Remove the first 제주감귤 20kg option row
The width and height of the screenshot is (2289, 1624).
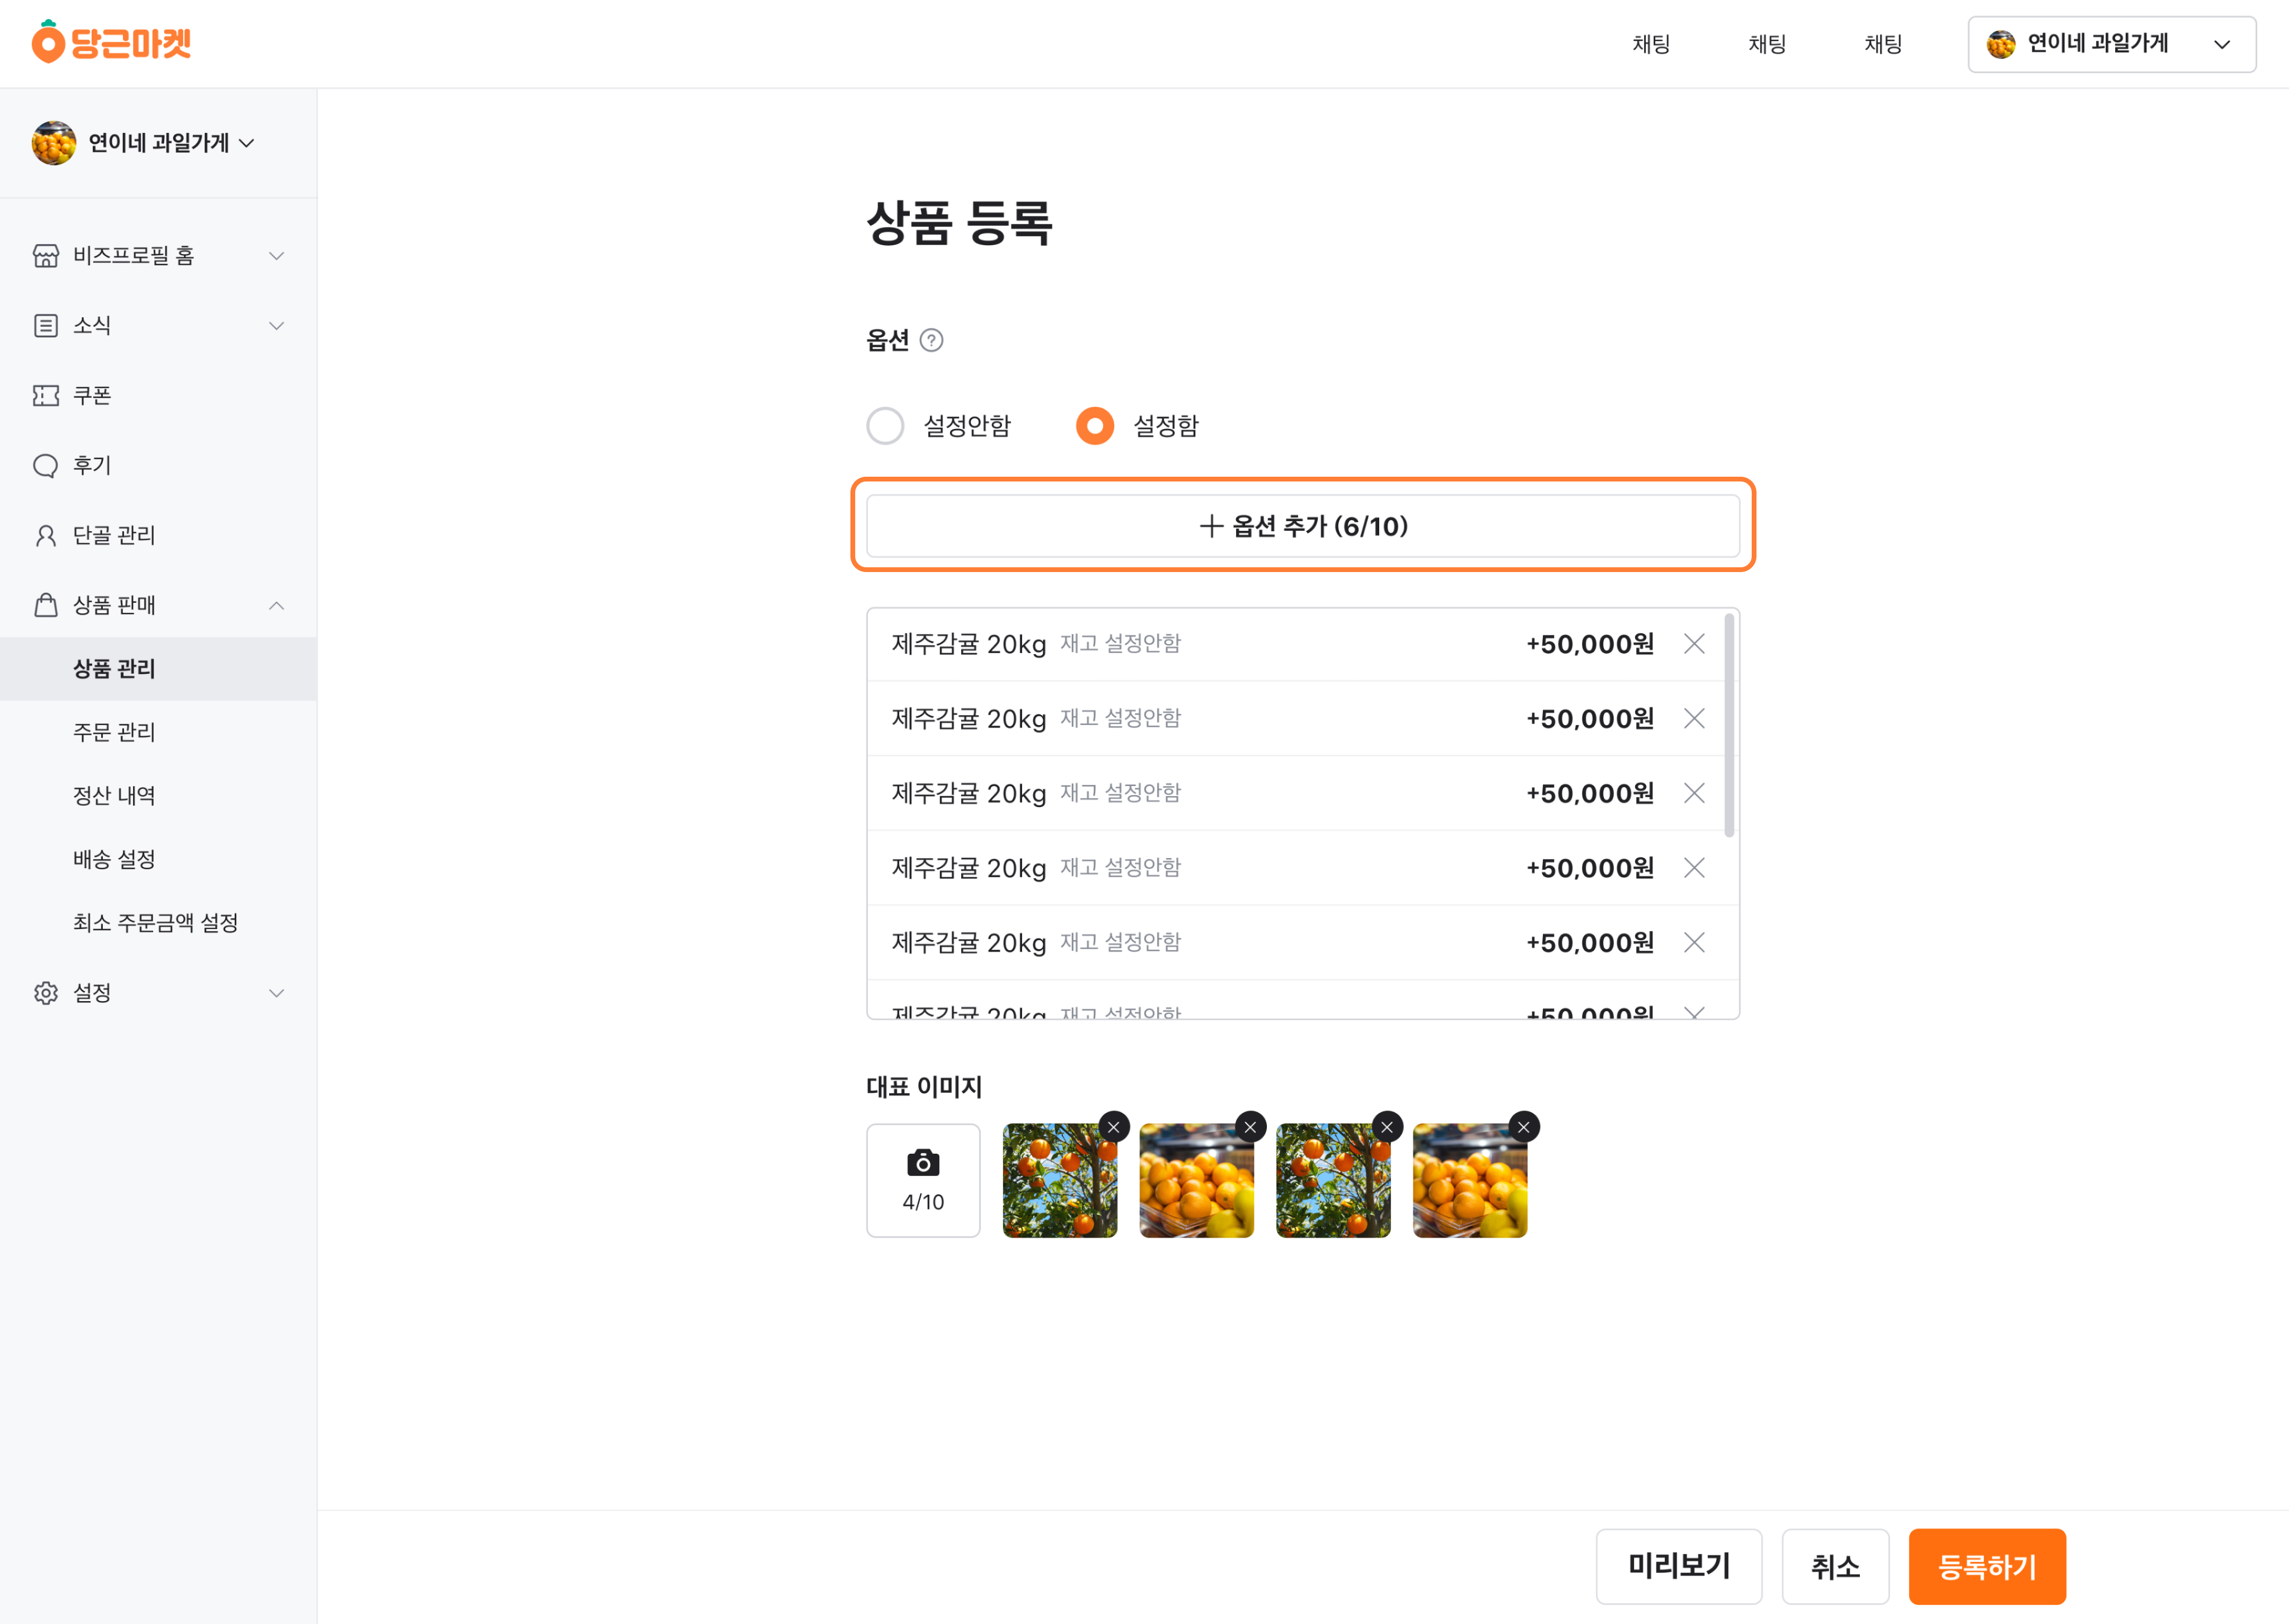point(1693,644)
